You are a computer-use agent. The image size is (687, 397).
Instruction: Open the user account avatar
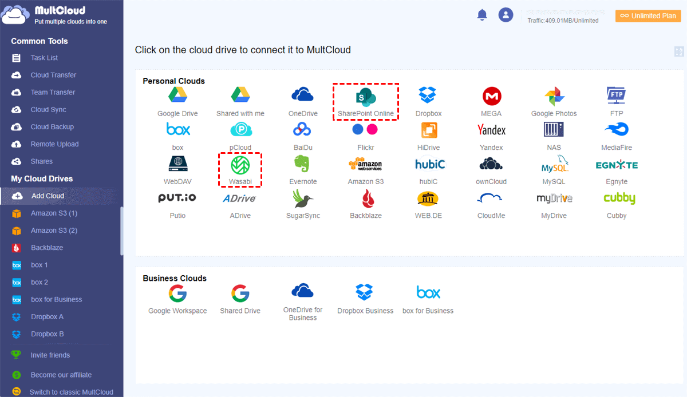point(506,15)
